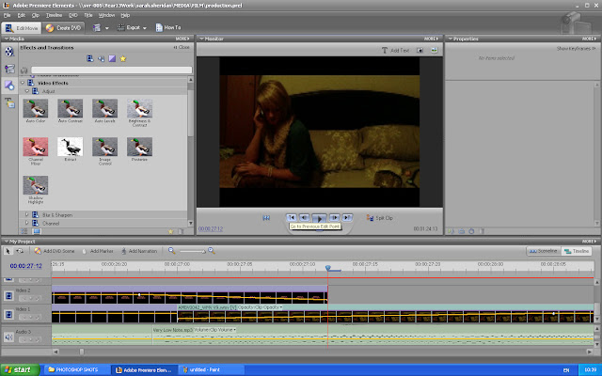Switch to Sceneline view
The height and width of the screenshot is (376, 602).
click(544, 251)
